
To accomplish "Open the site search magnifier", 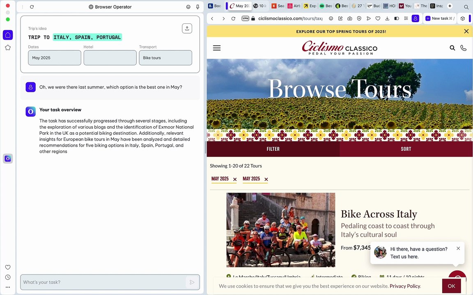I will (452, 48).
